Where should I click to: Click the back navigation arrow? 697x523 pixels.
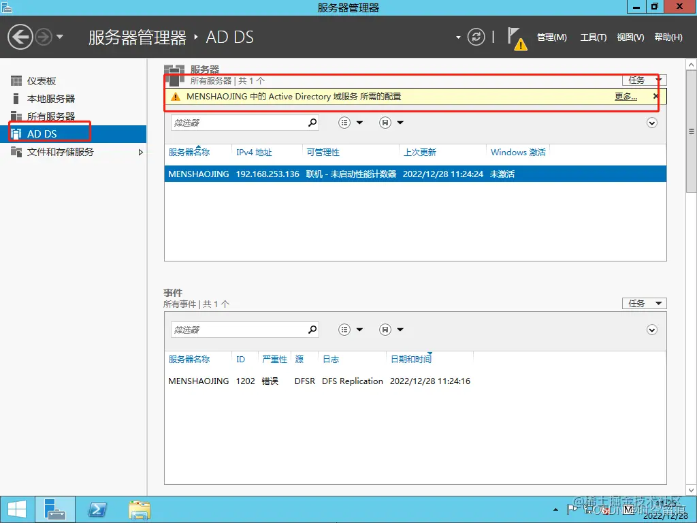point(20,37)
